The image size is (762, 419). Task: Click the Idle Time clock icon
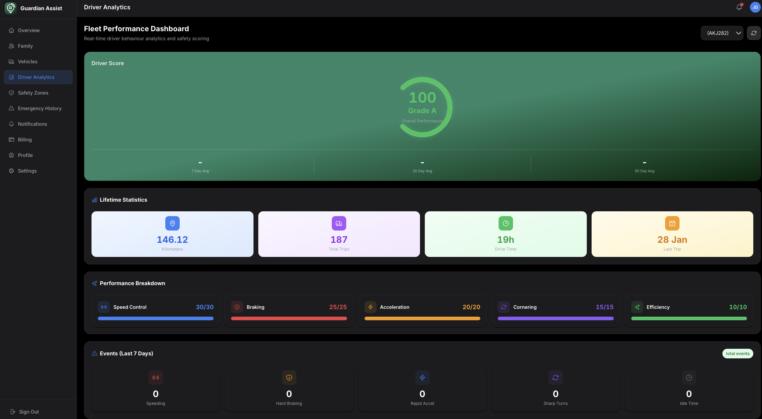689,378
